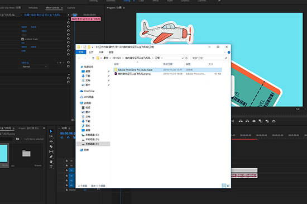Click the Effect Controls playhead marker
Viewport: 307px width, 204px height.
75,15
